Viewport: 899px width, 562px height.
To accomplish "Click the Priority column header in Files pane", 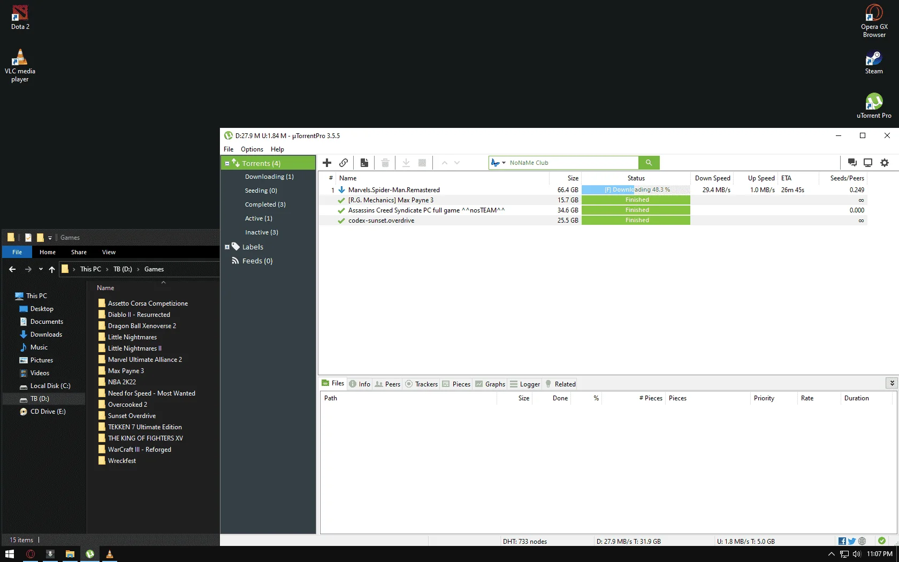I will coord(773,398).
